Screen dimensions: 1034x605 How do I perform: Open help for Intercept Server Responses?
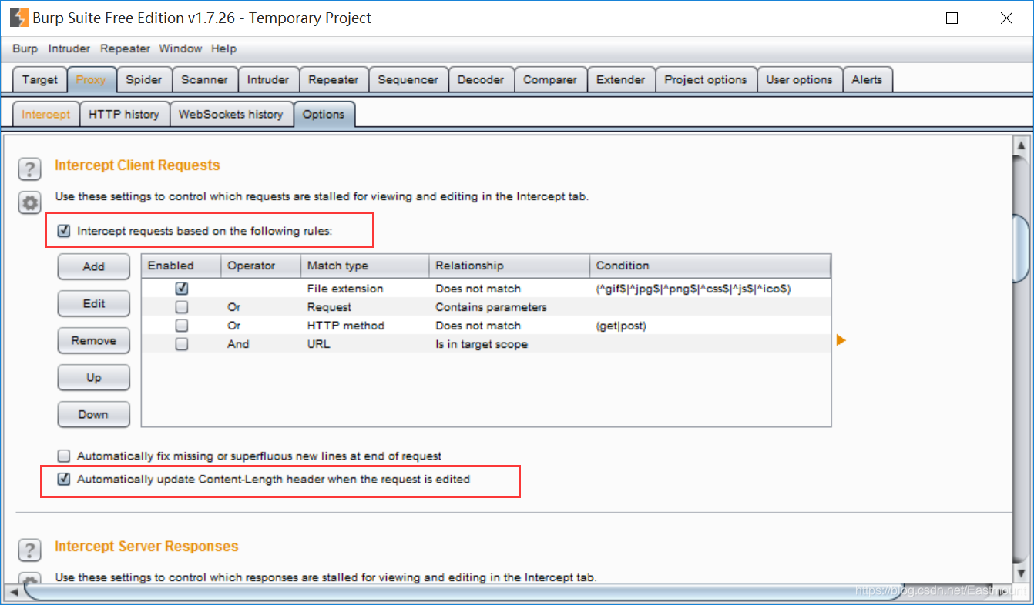point(29,550)
